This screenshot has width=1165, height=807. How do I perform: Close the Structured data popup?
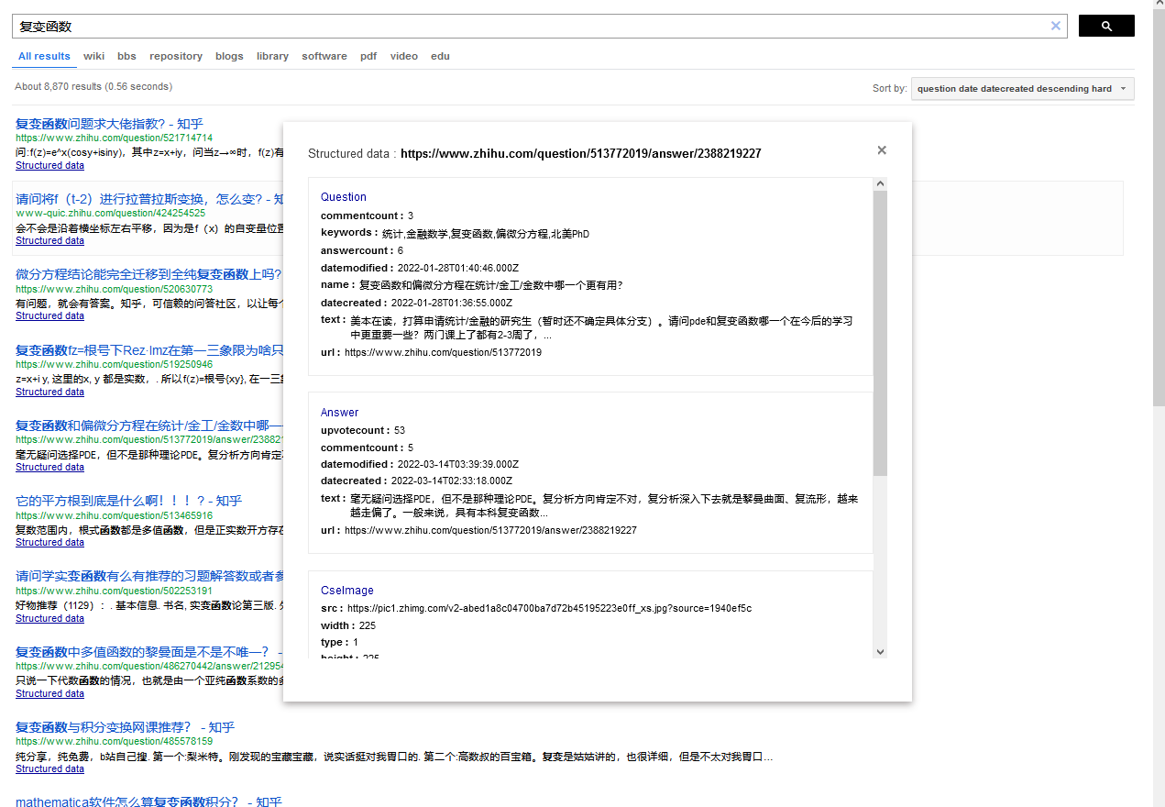882,150
